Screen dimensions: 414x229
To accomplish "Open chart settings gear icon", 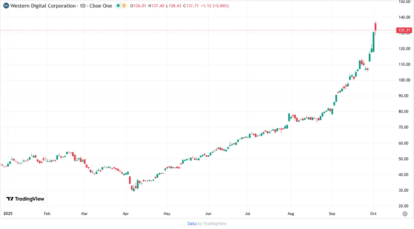I will [404, 213].
